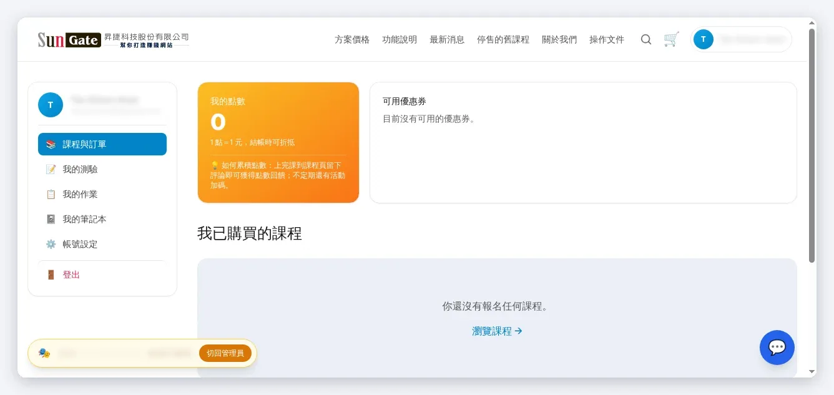Click the memo icon beside 我的測驗
This screenshot has height=395, width=834.
click(x=51, y=169)
